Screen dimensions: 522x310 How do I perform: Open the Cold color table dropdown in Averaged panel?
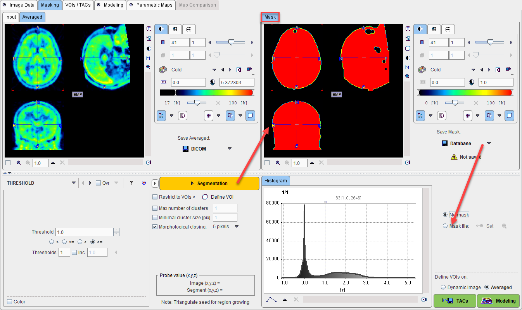[214, 70]
